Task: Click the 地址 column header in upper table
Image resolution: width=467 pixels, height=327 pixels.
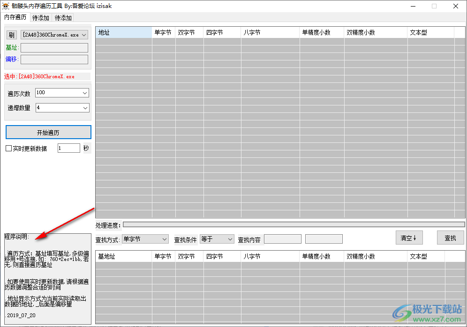Action: tap(123, 33)
